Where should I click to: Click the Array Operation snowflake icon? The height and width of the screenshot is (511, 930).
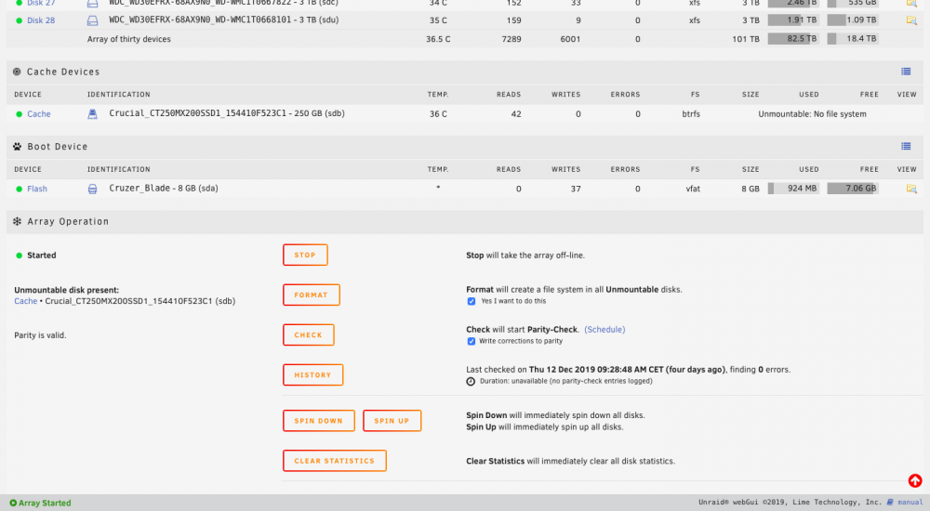pyautogui.click(x=17, y=221)
